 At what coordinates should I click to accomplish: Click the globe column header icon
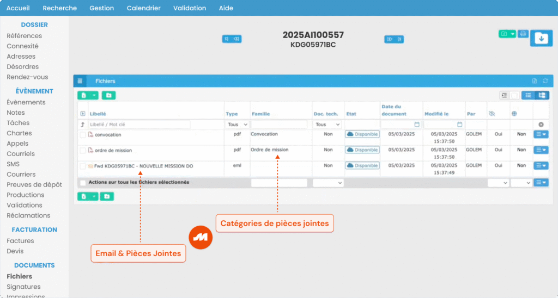pos(514,114)
